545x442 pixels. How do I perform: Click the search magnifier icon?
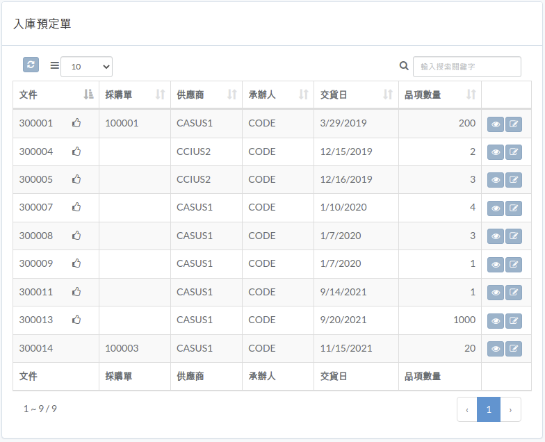pyautogui.click(x=404, y=65)
